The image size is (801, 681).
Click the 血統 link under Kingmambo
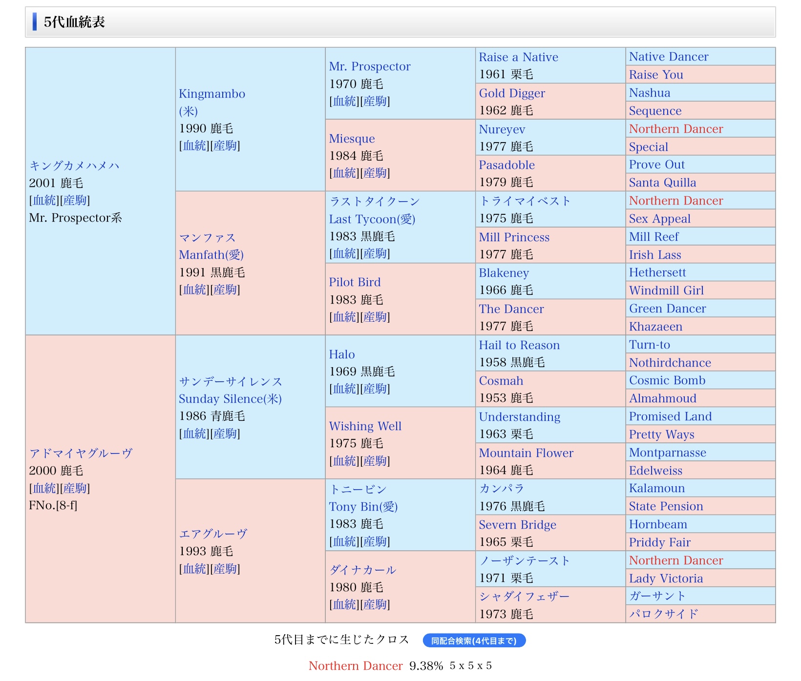point(195,145)
